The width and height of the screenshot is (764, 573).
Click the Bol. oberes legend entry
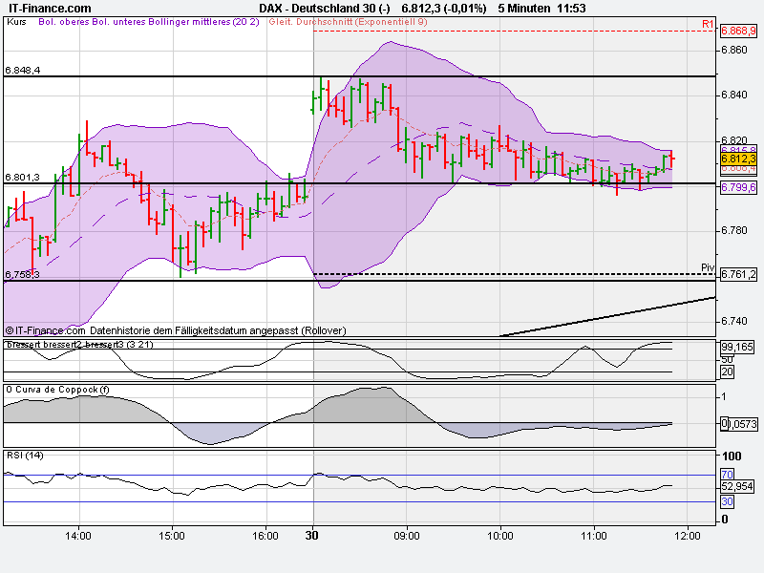(64, 21)
